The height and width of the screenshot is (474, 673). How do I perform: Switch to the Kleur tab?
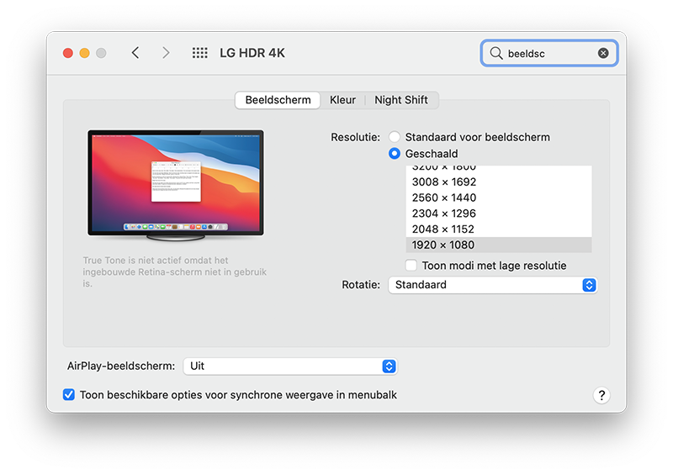[x=342, y=100]
